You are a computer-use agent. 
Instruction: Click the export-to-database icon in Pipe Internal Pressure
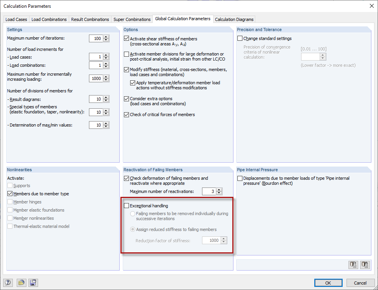tap(353, 265)
